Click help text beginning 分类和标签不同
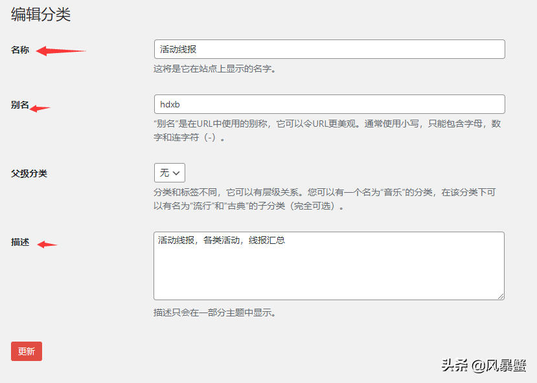Viewport: 537px width, 383px height. (325, 199)
